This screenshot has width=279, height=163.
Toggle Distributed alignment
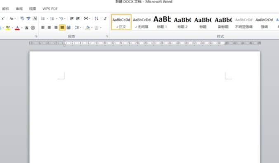69,28
